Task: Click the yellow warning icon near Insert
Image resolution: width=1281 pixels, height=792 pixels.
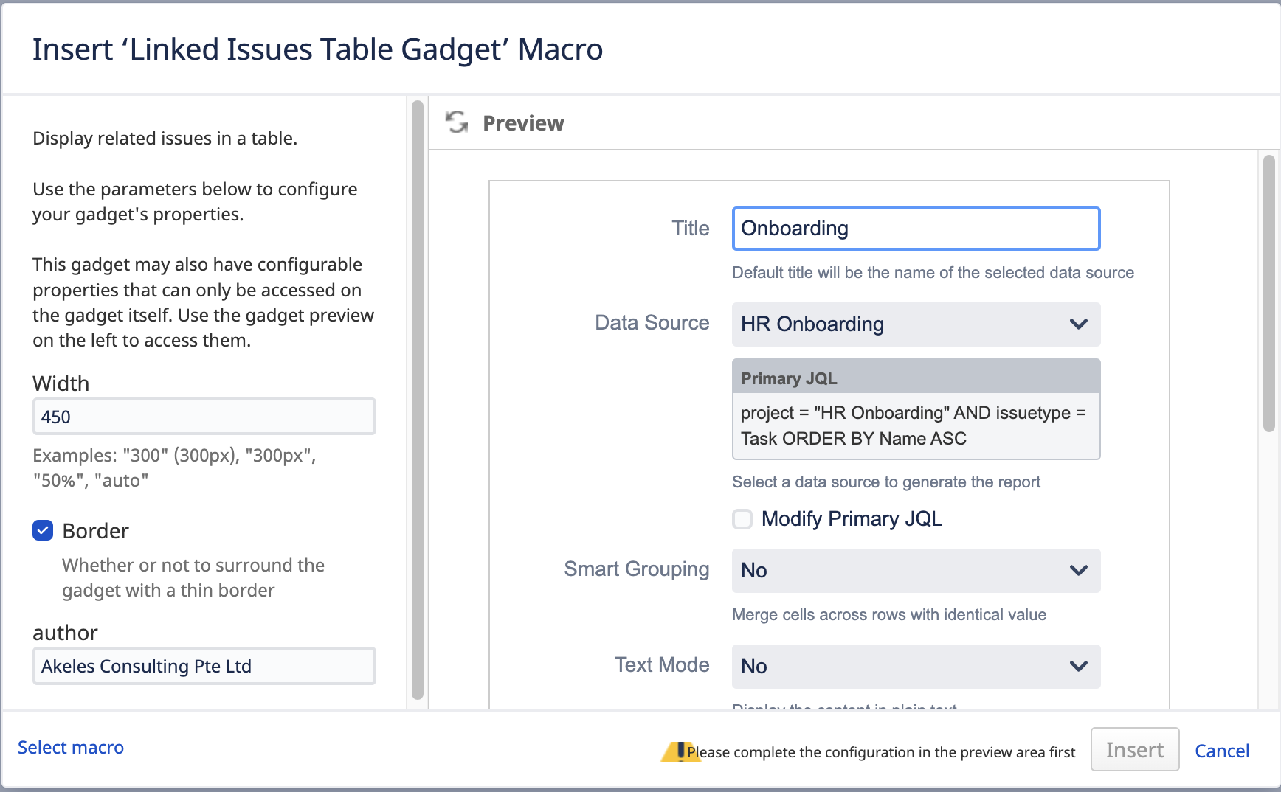Action: (x=677, y=751)
